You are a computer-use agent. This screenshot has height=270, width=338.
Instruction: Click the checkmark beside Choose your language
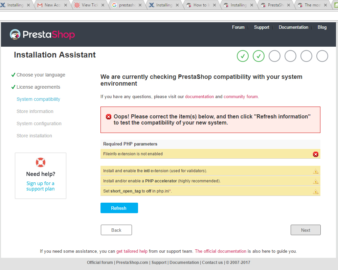pyautogui.click(x=14, y=74)
